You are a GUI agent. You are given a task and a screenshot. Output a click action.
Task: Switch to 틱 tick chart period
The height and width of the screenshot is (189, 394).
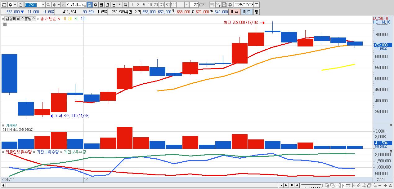125,5
